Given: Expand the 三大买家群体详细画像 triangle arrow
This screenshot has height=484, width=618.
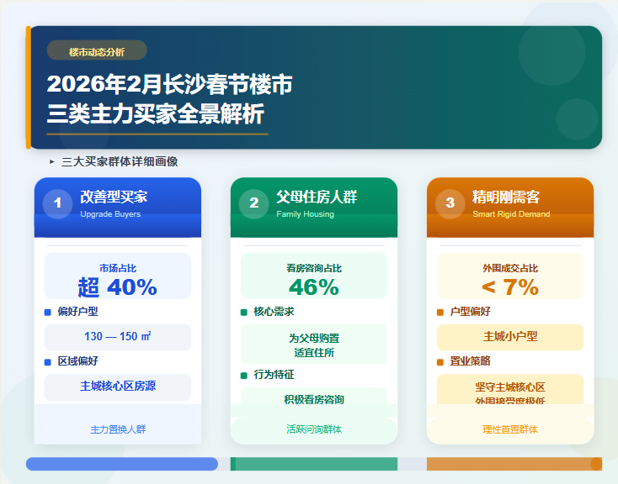Looking at the screenshot, I should [x=51, y=161].
